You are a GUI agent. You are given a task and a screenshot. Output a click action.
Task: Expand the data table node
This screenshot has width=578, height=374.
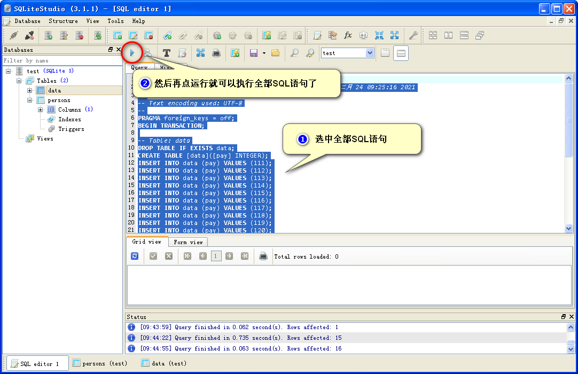[x=29, y=90]
